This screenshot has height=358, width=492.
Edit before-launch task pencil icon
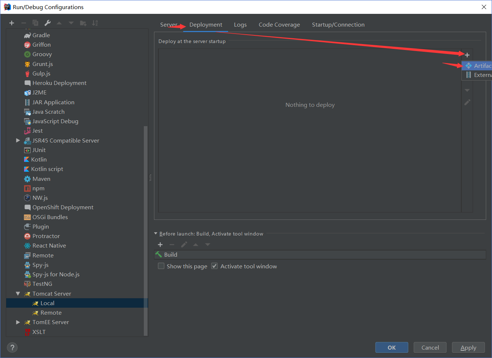coord(184,245)
